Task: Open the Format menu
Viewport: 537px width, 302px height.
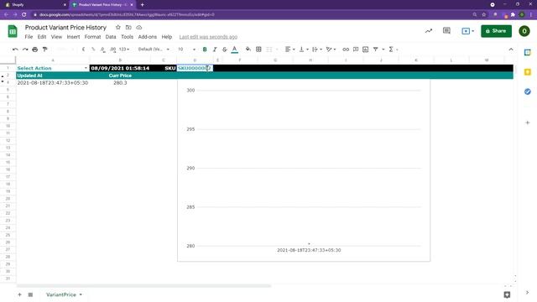Action: [x=92, y=37]
